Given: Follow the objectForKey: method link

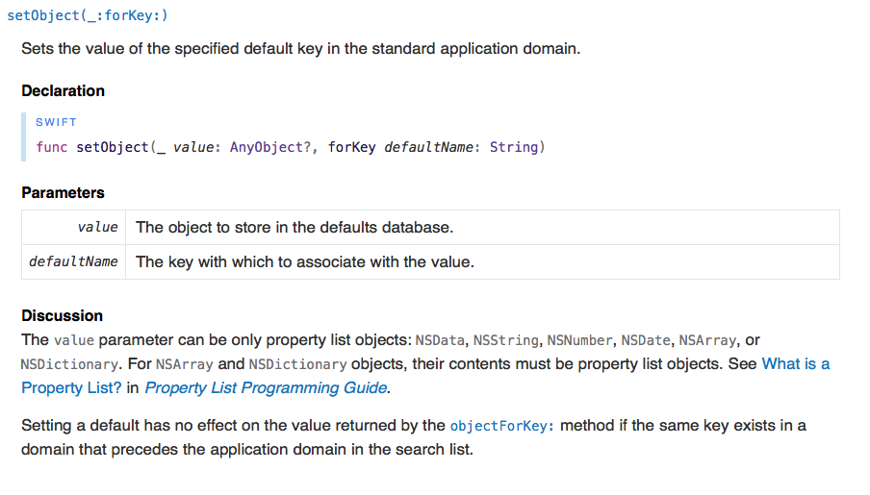Looking at the screenshot, I should (501, 426).
